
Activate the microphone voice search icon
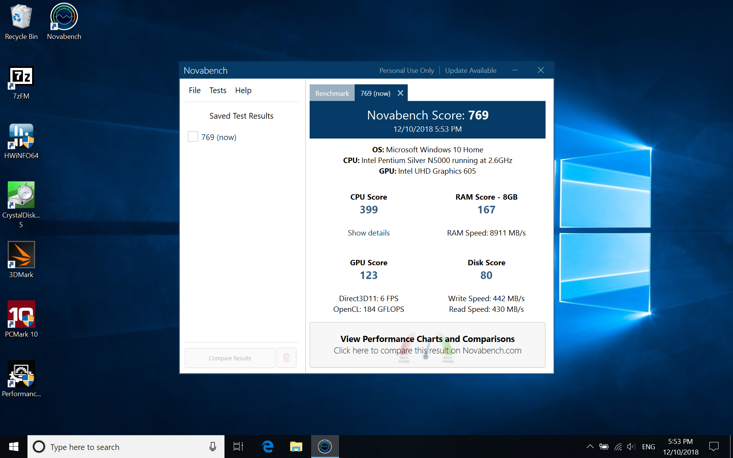pyautogui.click(x=213, y=447)
